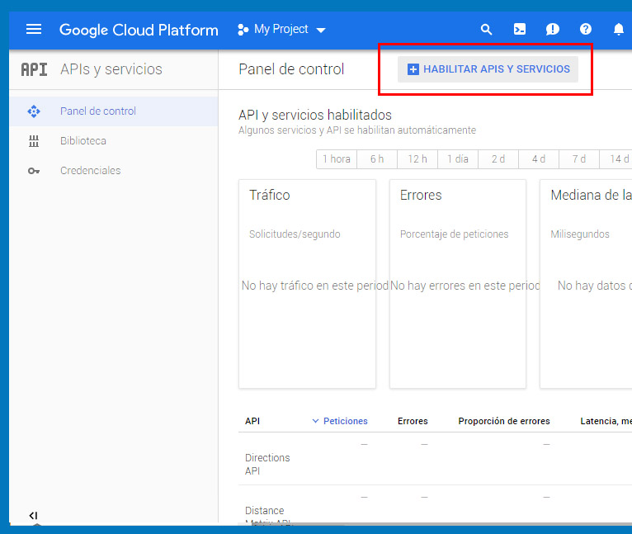Select the 7 d time range

coord(579,159)
